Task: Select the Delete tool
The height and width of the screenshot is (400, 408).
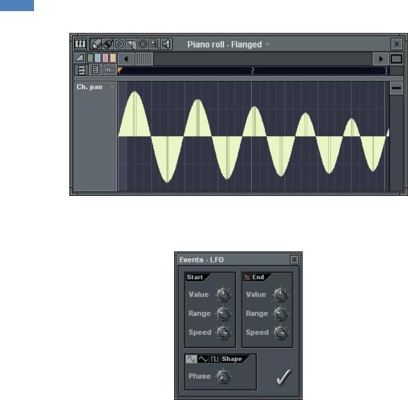Action: coord(119,44)
